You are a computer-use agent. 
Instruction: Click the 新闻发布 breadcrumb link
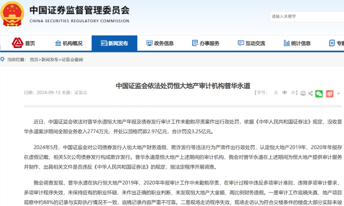50,60
